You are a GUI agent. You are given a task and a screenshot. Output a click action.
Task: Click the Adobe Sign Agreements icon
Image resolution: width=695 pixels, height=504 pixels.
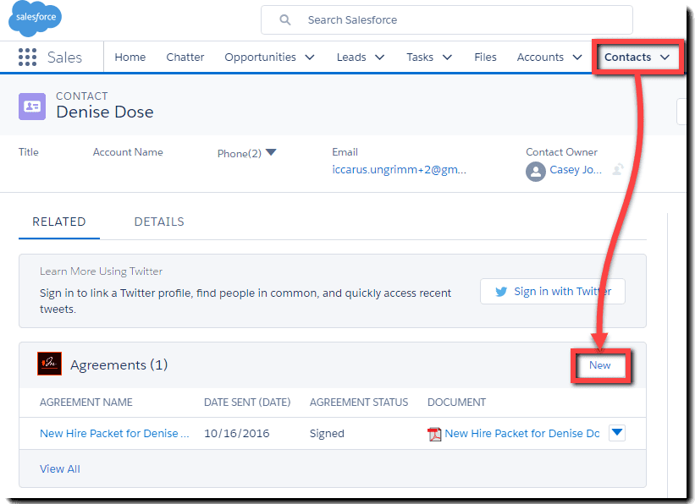tap(50, 364)
